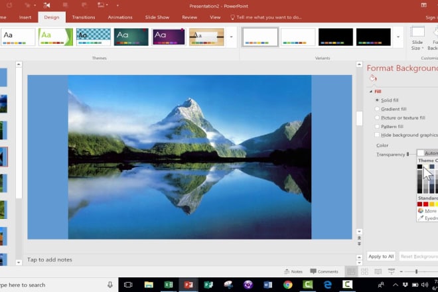The height and width of the screenshot is (292, 438).
Task: Open the Comments pane from the status bar
Action: click(324, 271)
